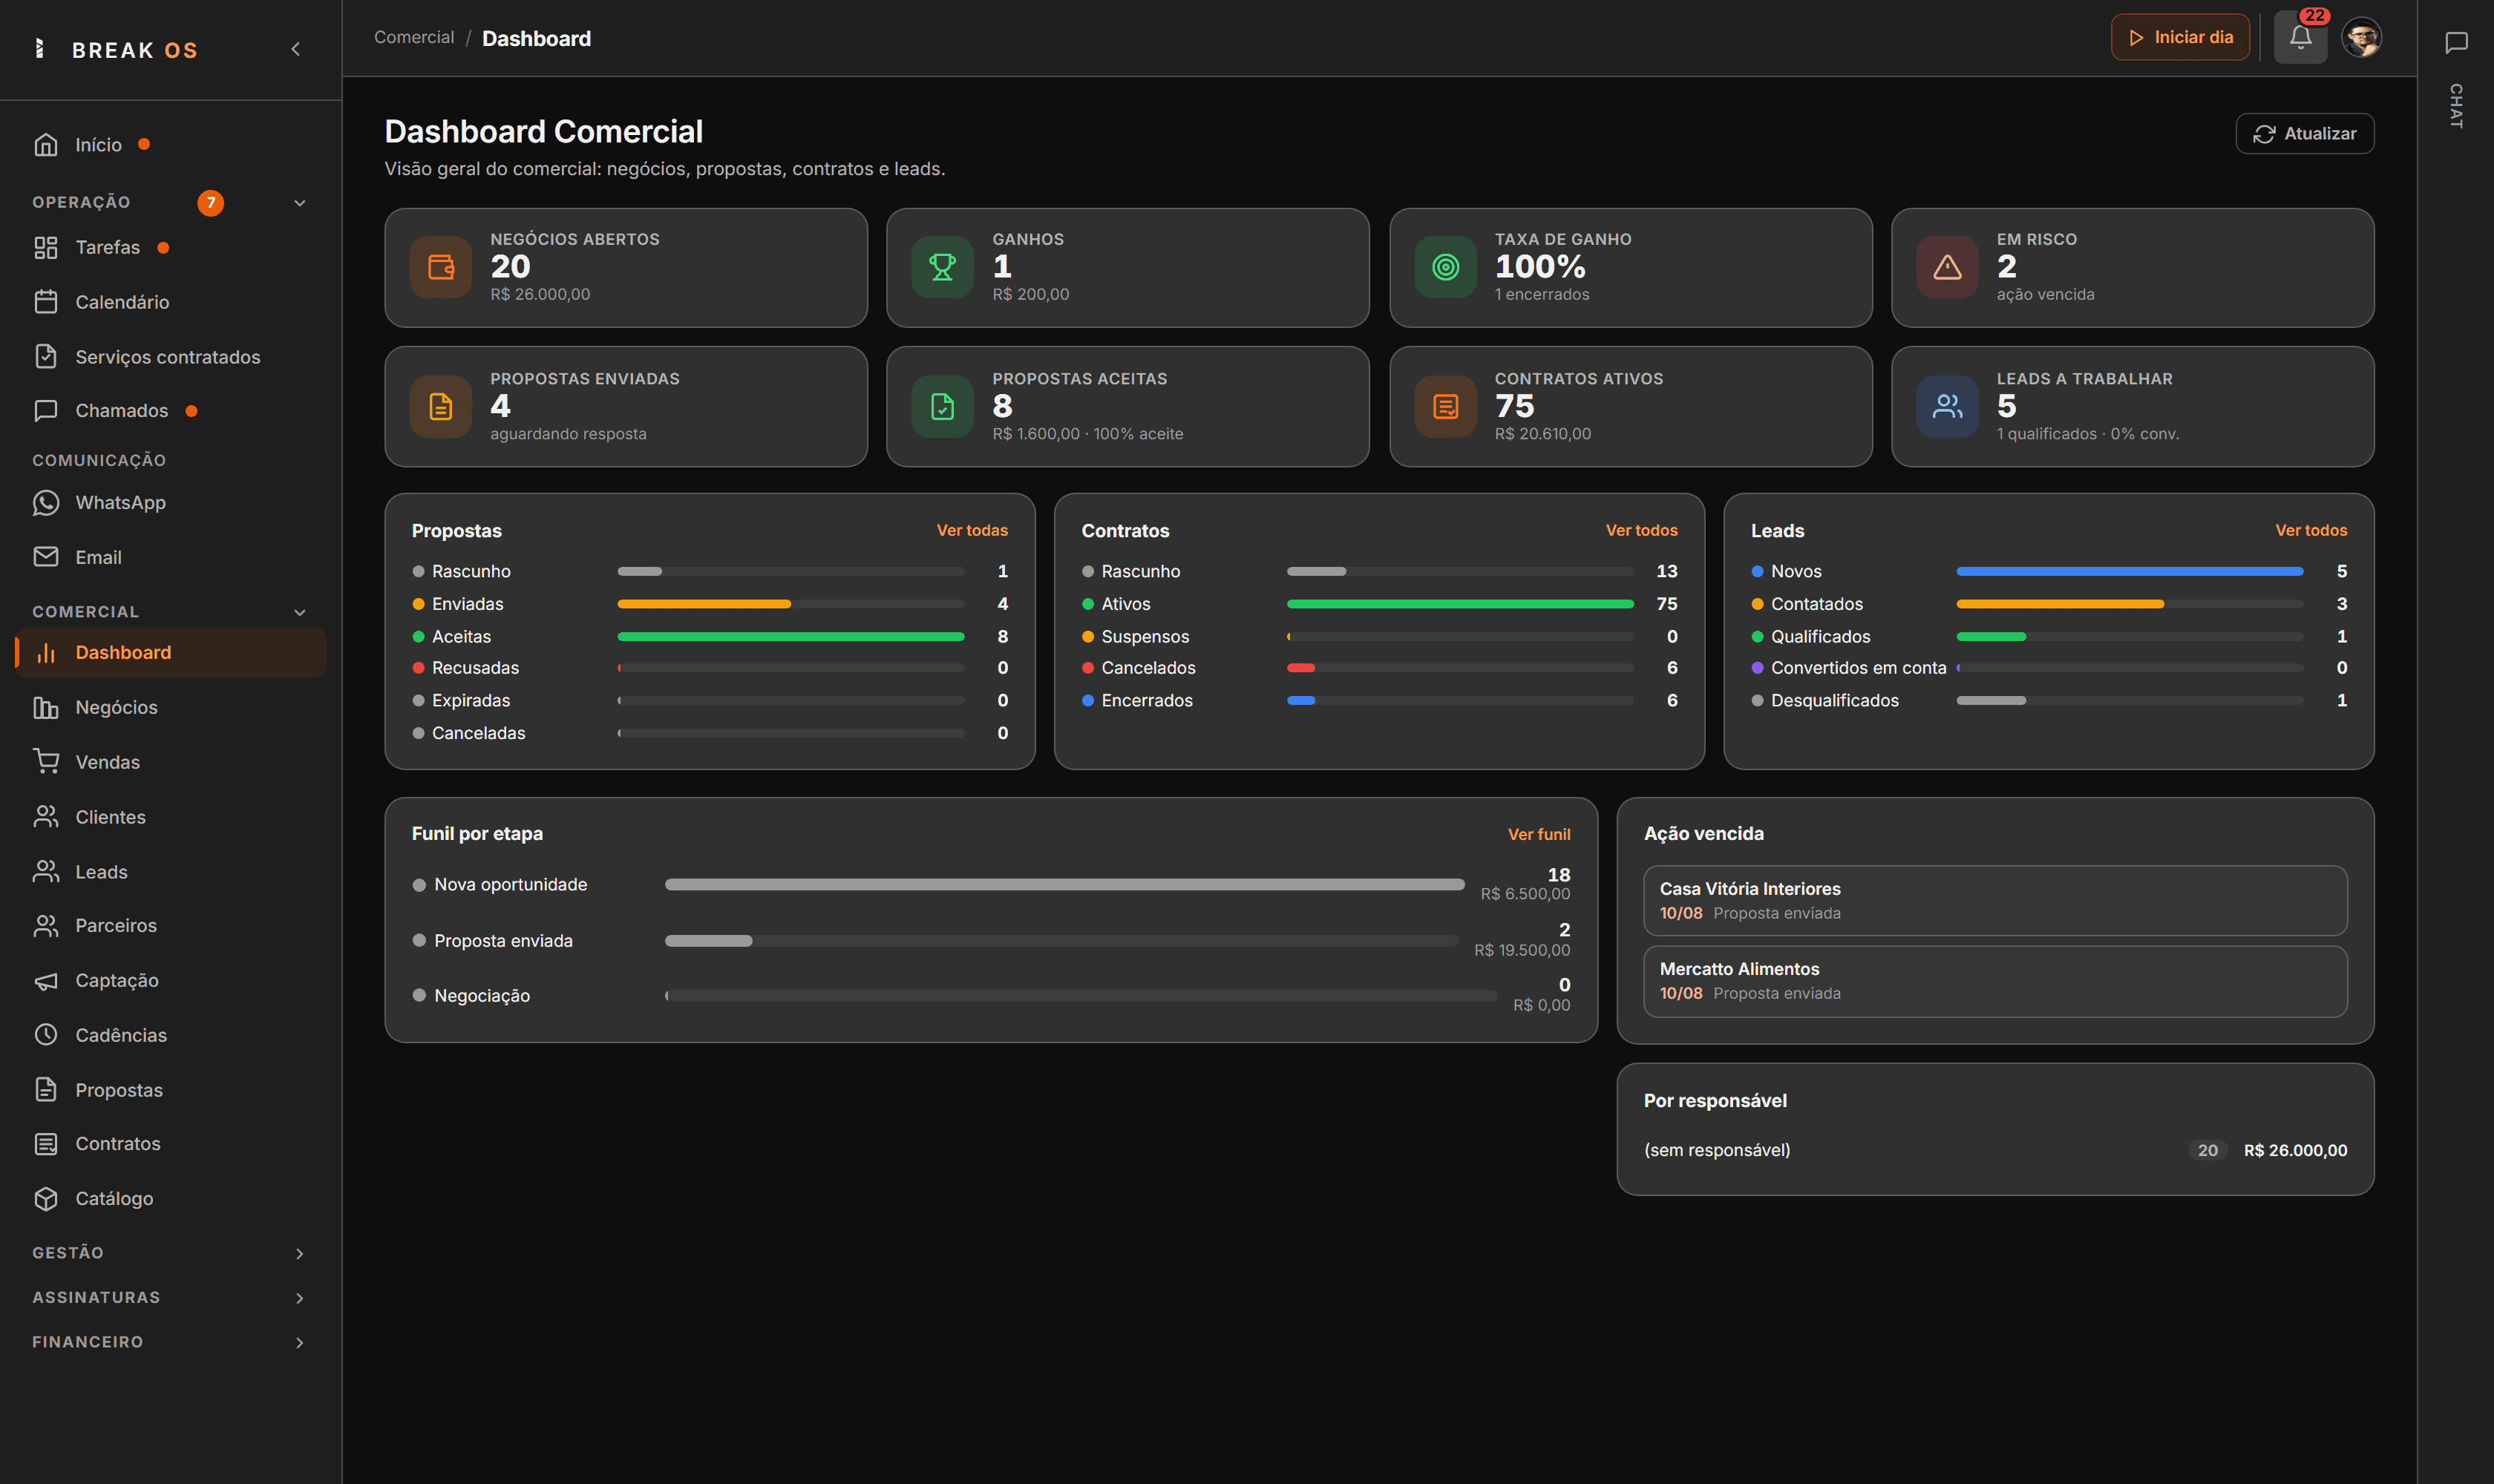
Task: Click the Negociação funnel stage
Action: (990, 996)
